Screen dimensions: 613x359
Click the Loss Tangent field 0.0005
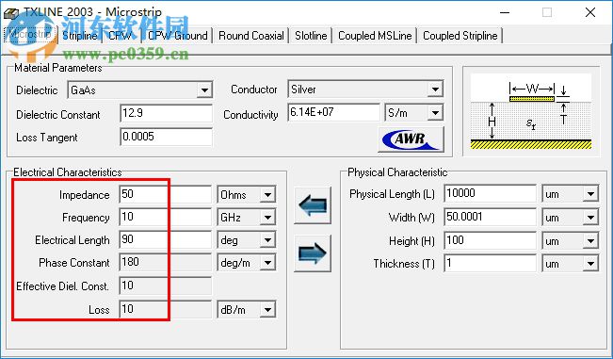tap(166, 137)
